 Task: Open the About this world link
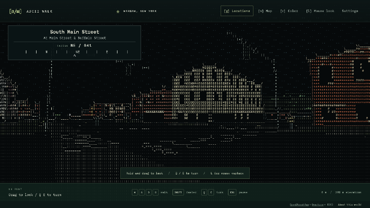click(350, 205)
